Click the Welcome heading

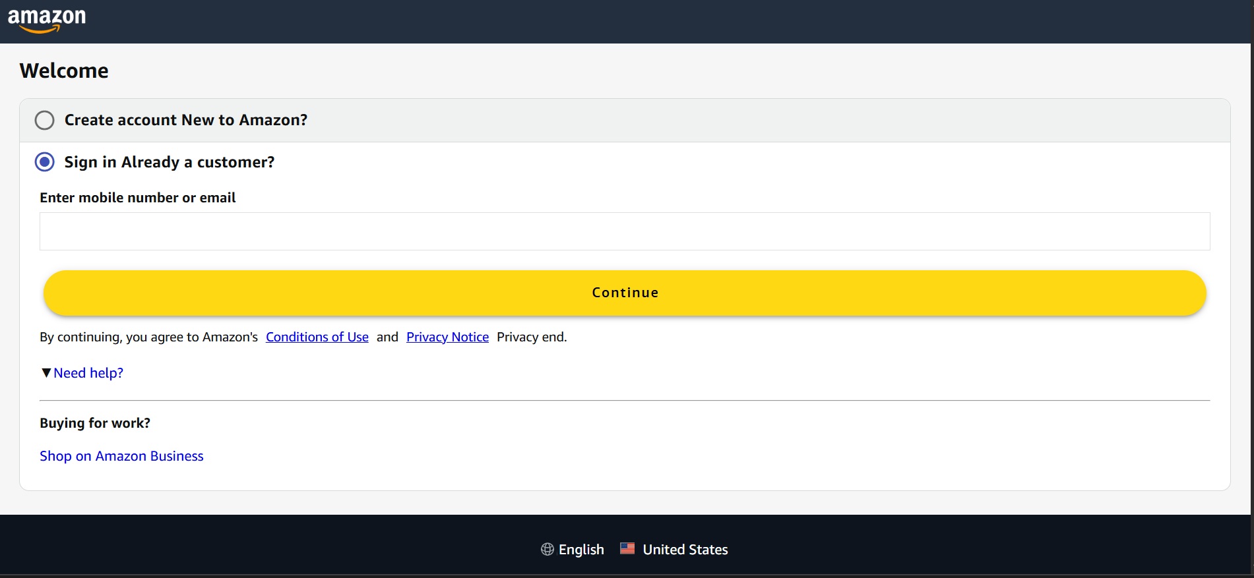point(64,71)
